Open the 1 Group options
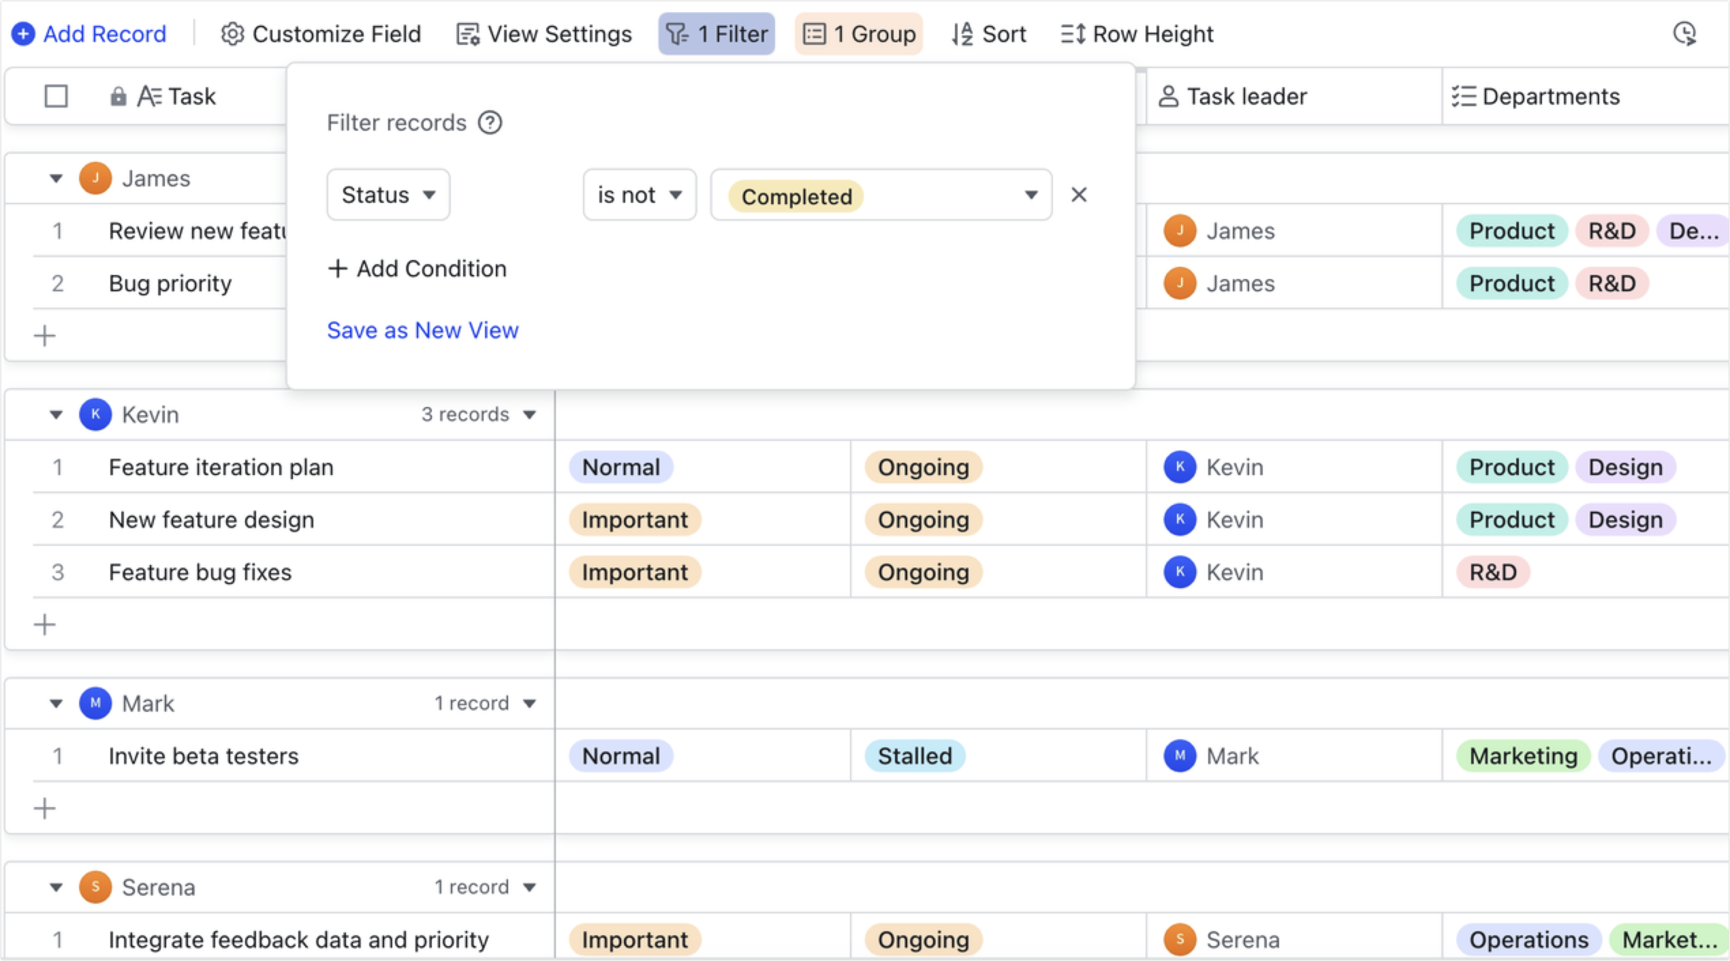Viewport: 1730px width, 961px height. point(859,33)
